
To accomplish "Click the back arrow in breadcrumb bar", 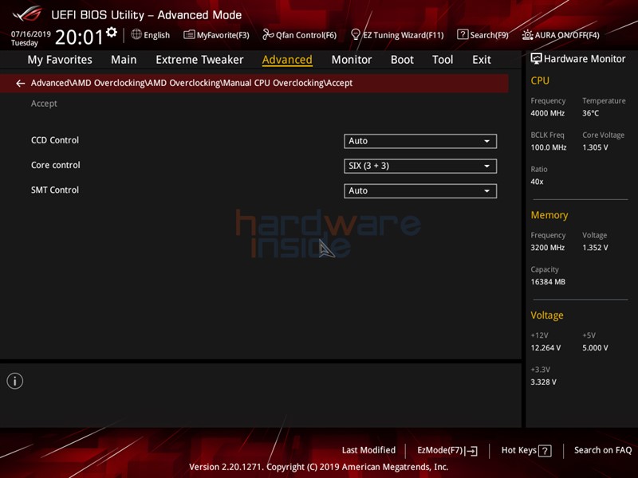I will point(21,84).
